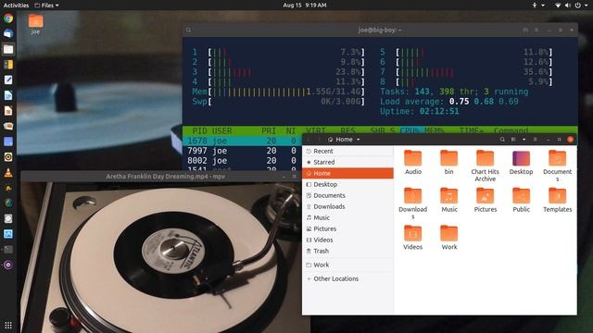Click the search icon in Files header
Viewport: 593px width, 333px height.
pos(502,140)
